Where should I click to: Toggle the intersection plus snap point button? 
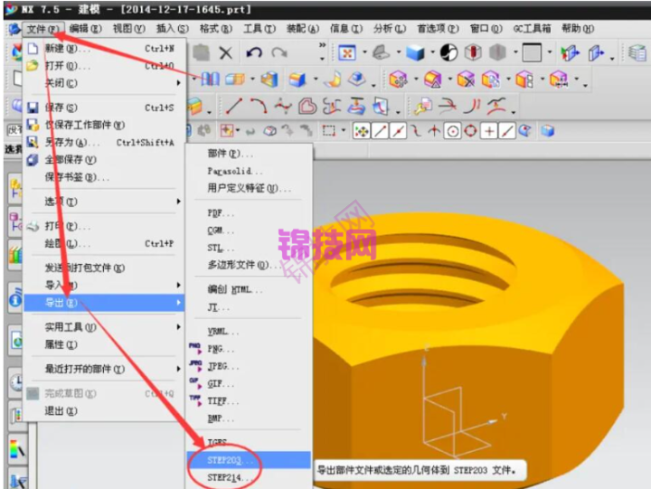pyautogui.click(x=489, y=131)
